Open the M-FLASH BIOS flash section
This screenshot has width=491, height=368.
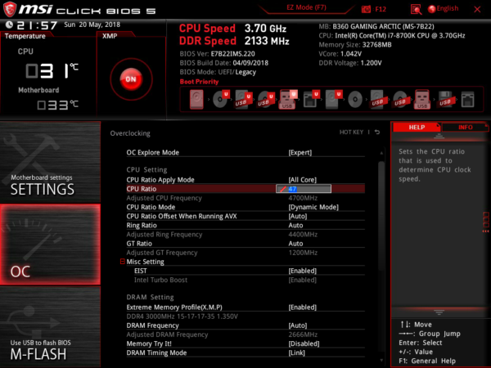point(50,326)
